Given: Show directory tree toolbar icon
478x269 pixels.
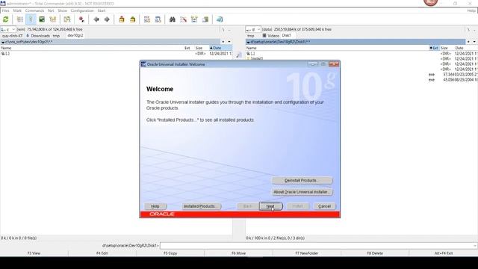Looking at the screenshot, I should pyautogui.click(x=53, y=19).
